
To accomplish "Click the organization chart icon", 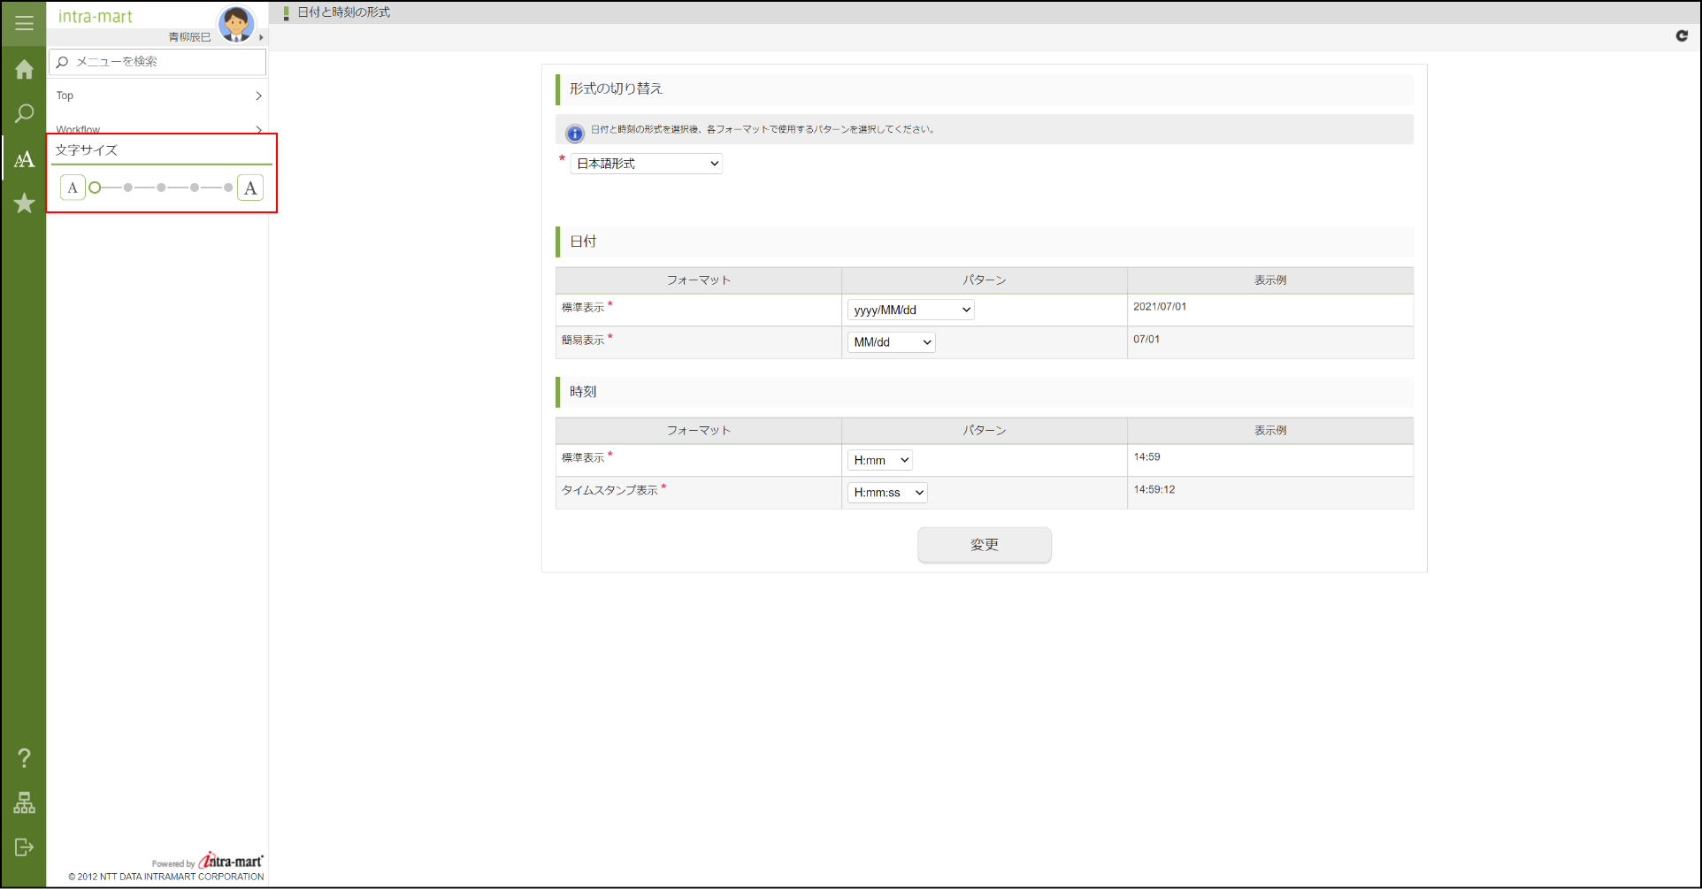I will click(x=24, y=803).
